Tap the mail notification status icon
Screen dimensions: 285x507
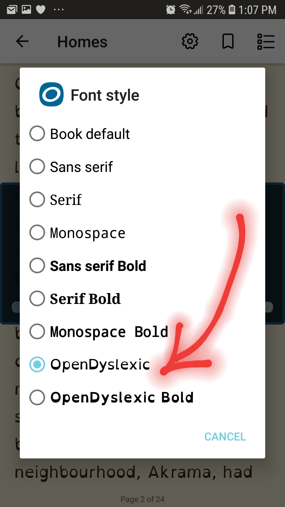pos(12,10)
